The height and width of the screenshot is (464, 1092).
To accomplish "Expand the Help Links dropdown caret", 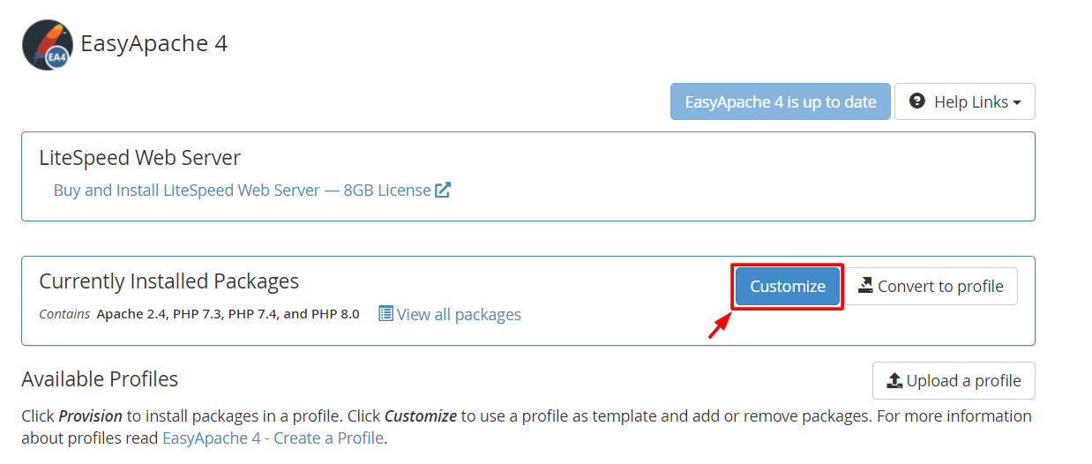I will click(x=1017, y=103).
